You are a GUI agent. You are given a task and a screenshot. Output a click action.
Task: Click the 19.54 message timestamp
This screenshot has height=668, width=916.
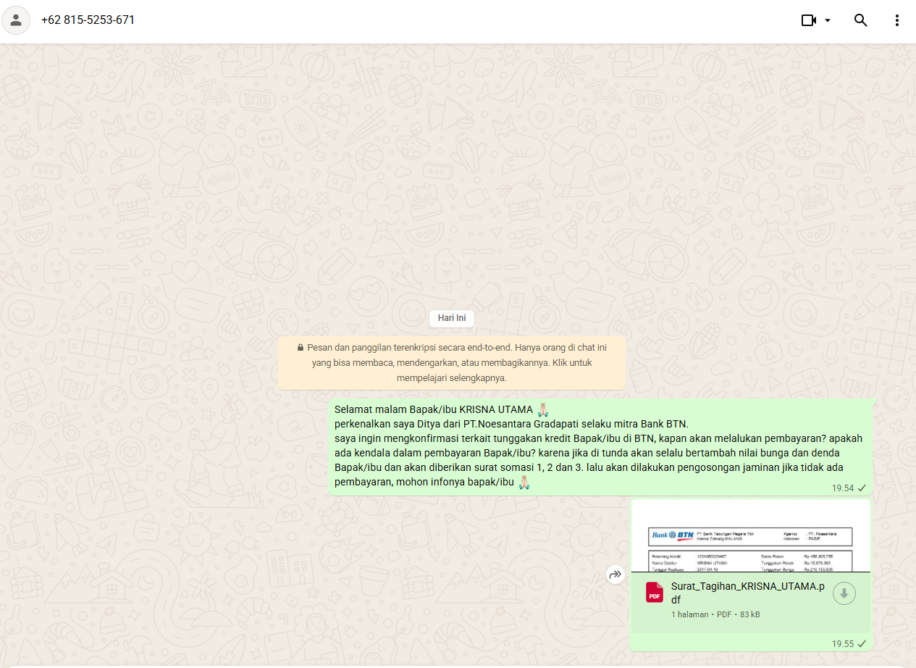point(842,488)
